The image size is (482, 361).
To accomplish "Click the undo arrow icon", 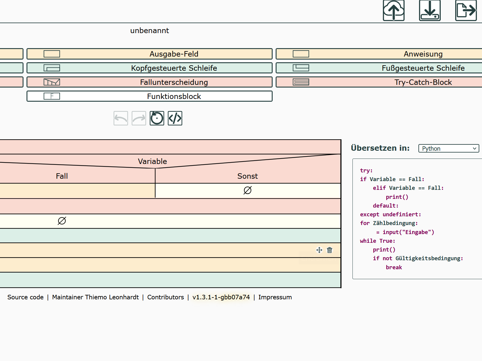I will [121, 118].
